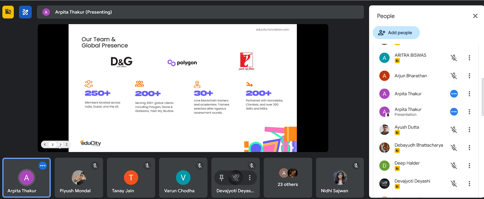The image size is (484, 199).
Task: Select the Arpita Thakur participant tile
Action: pos(27,178)
